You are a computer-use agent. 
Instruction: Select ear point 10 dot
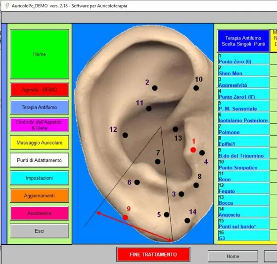tap(196, 88)
